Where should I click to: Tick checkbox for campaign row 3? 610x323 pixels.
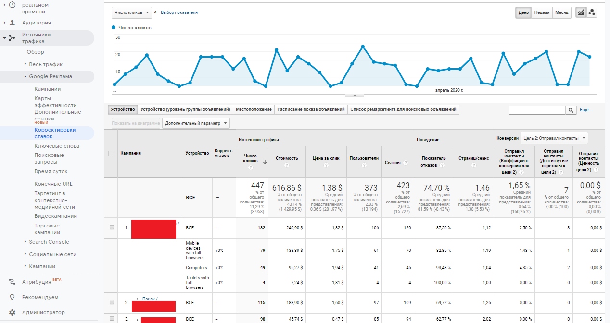[112, 318]
